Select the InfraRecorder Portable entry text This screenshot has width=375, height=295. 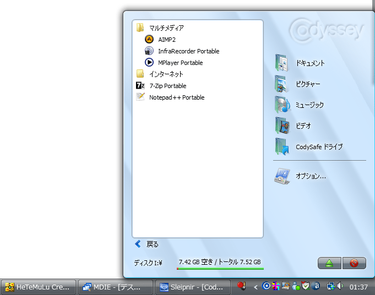(x=188, y=51)
